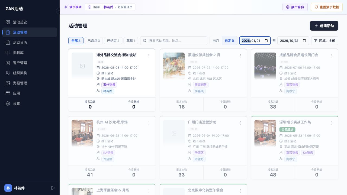Switch date range to 当月
The image size is (347, 195).
coord(216,41)
